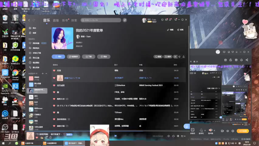The width and height of the screenshot is (259, 146).
Task: Open share icon in Douyu streaming window
Action: [247, 60]
